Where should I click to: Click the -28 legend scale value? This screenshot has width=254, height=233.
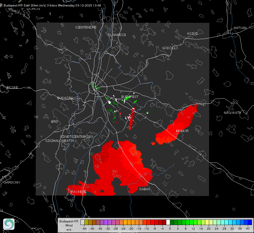[115, 229]
